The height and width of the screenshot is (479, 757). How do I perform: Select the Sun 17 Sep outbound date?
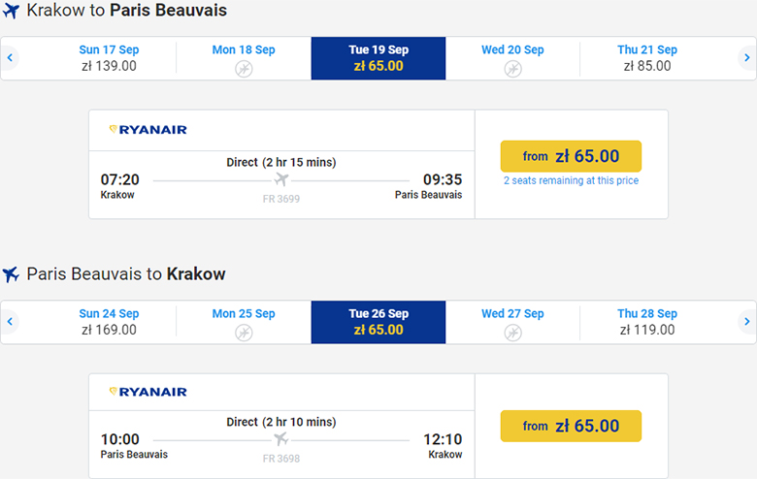tap(109, 58)
